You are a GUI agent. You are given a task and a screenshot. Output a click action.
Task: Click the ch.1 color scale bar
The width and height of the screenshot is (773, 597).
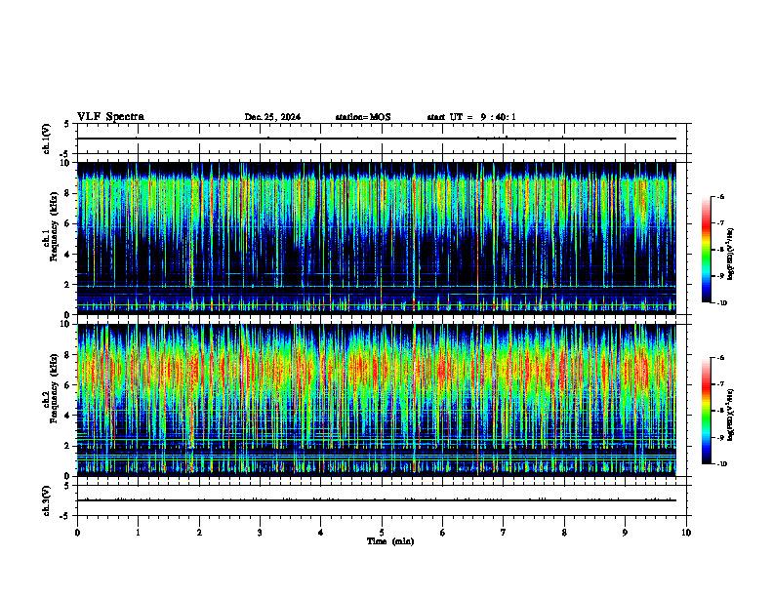coord(706,250)
